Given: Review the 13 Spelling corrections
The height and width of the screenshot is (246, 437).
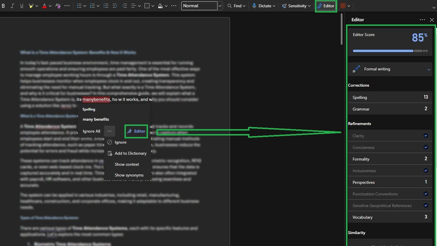Looking at the screenshot, I should coord(390,97).
